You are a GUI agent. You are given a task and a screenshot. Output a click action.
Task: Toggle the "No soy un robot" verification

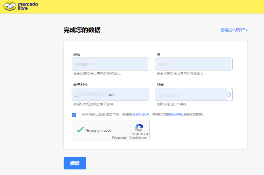pos(80,130)
